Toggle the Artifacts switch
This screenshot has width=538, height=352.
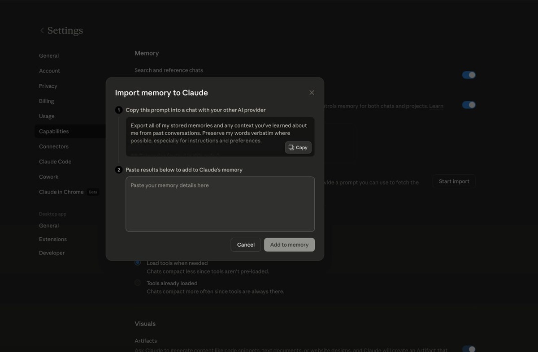tap(469, 349)
